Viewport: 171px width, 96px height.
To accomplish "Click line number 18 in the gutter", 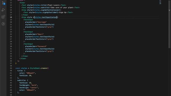I will [11, 17].
